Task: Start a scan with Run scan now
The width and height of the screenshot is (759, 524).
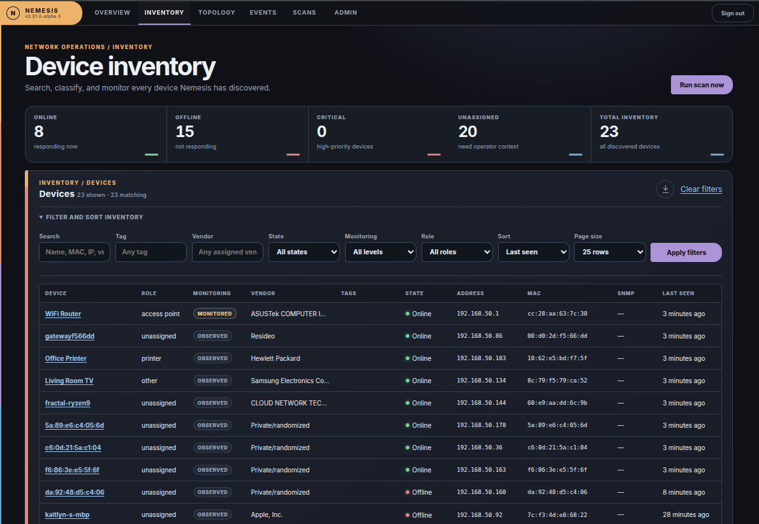Action: [702, 85]
